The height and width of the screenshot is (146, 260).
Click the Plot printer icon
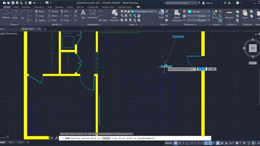(30, 3)
